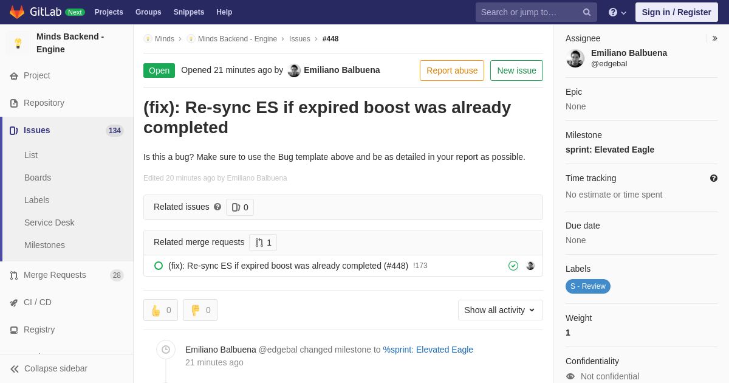Click the related merge requests count badge
Screen dimensions: 729x383
click(x=263, y=243)
